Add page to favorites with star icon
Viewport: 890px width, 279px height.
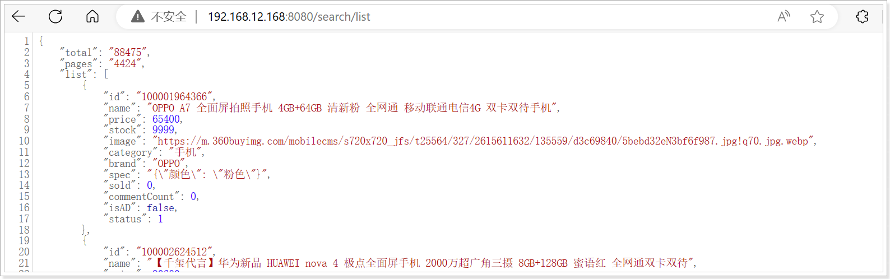[817, 17]
